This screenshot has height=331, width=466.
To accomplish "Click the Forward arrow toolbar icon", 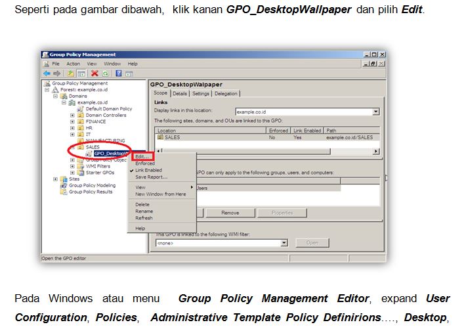I will [56, 73].
